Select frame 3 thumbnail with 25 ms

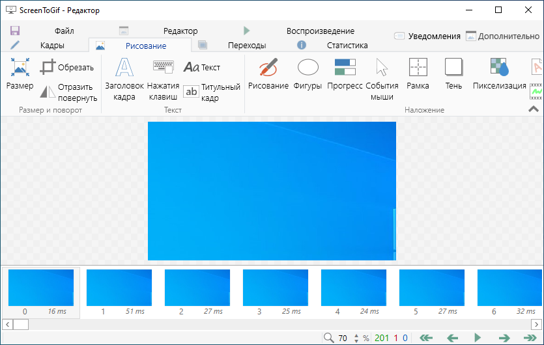pyautogui.click(x=276, y=292)
